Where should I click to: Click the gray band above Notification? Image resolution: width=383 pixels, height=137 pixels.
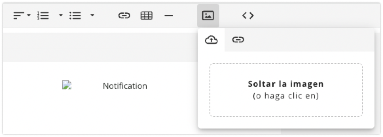pyautogui.click(x=98, y=47)
